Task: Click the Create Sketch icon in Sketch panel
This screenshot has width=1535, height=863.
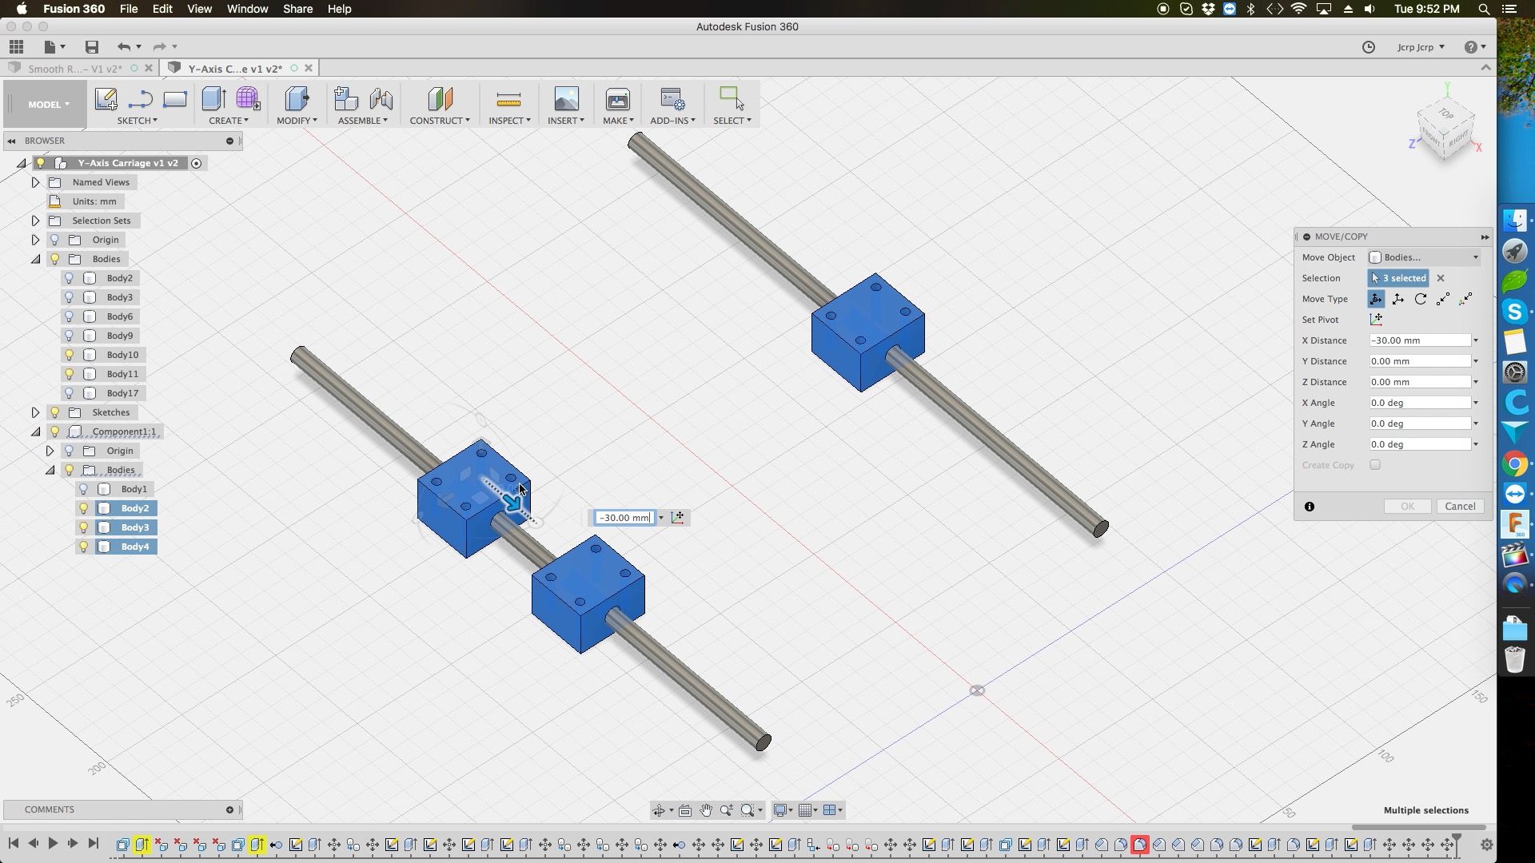Action: [106, 99]
